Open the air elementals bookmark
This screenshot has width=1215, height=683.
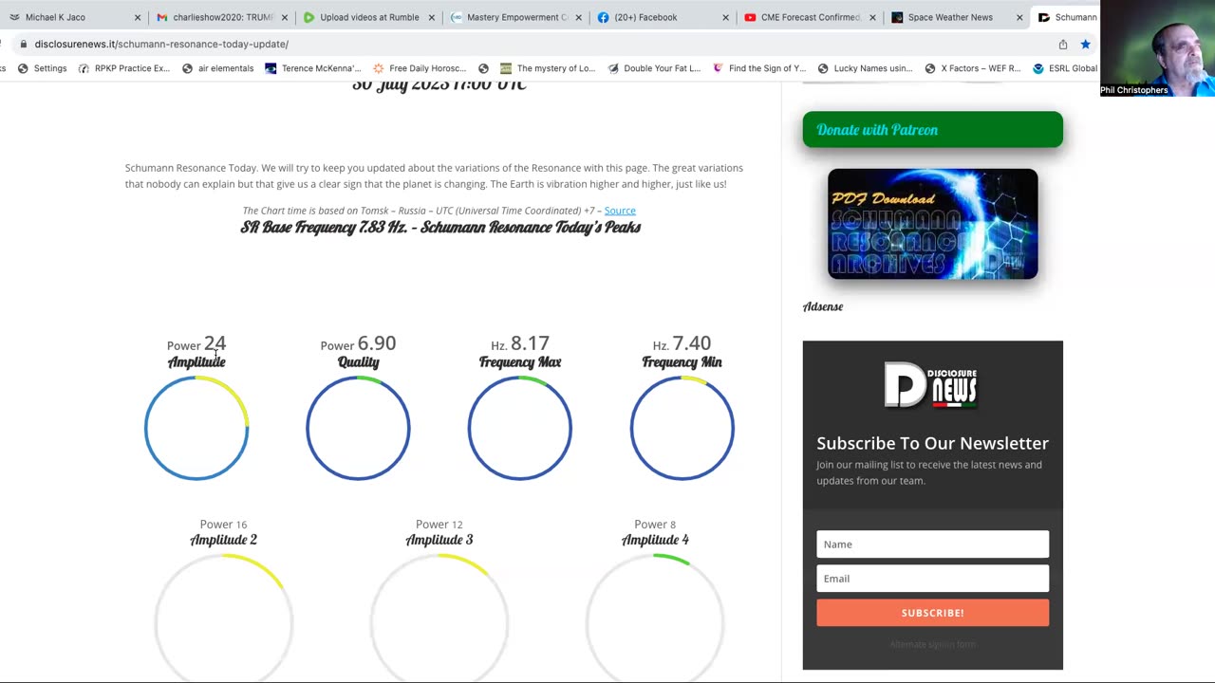pyautogui.click(x=217, y=68)
